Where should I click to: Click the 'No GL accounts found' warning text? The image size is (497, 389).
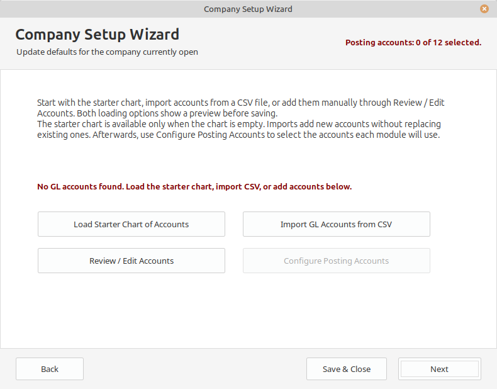(x=194, y=186)
